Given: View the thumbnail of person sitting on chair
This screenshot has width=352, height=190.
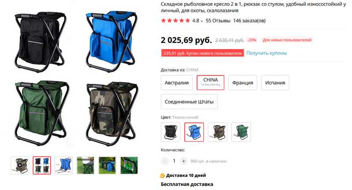Looking at the screenshot, I should coord(85,165).
